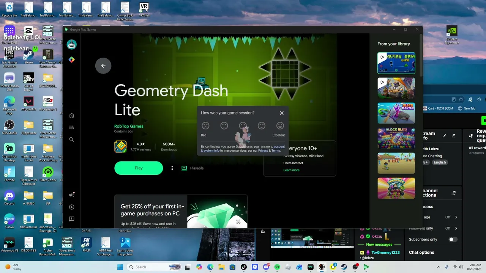Click the taskbar Search box
The height and width of the screenshot is (273, 486).
(155, 267)
